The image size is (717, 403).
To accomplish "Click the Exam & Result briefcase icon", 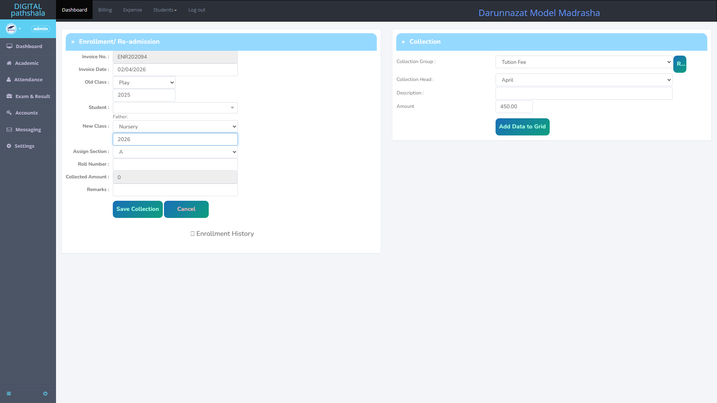I will pyautogui.click(x=9, y=96).
